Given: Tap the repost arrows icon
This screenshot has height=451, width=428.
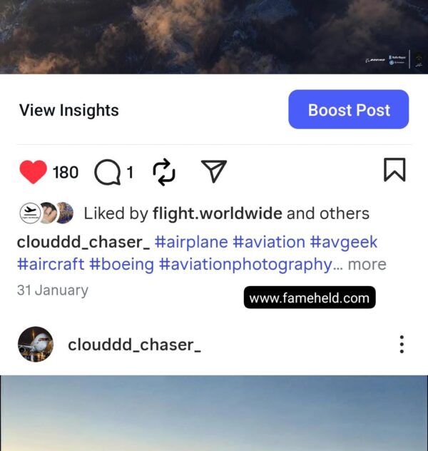Looking at the screenshot, I should [x=164, y=172].
